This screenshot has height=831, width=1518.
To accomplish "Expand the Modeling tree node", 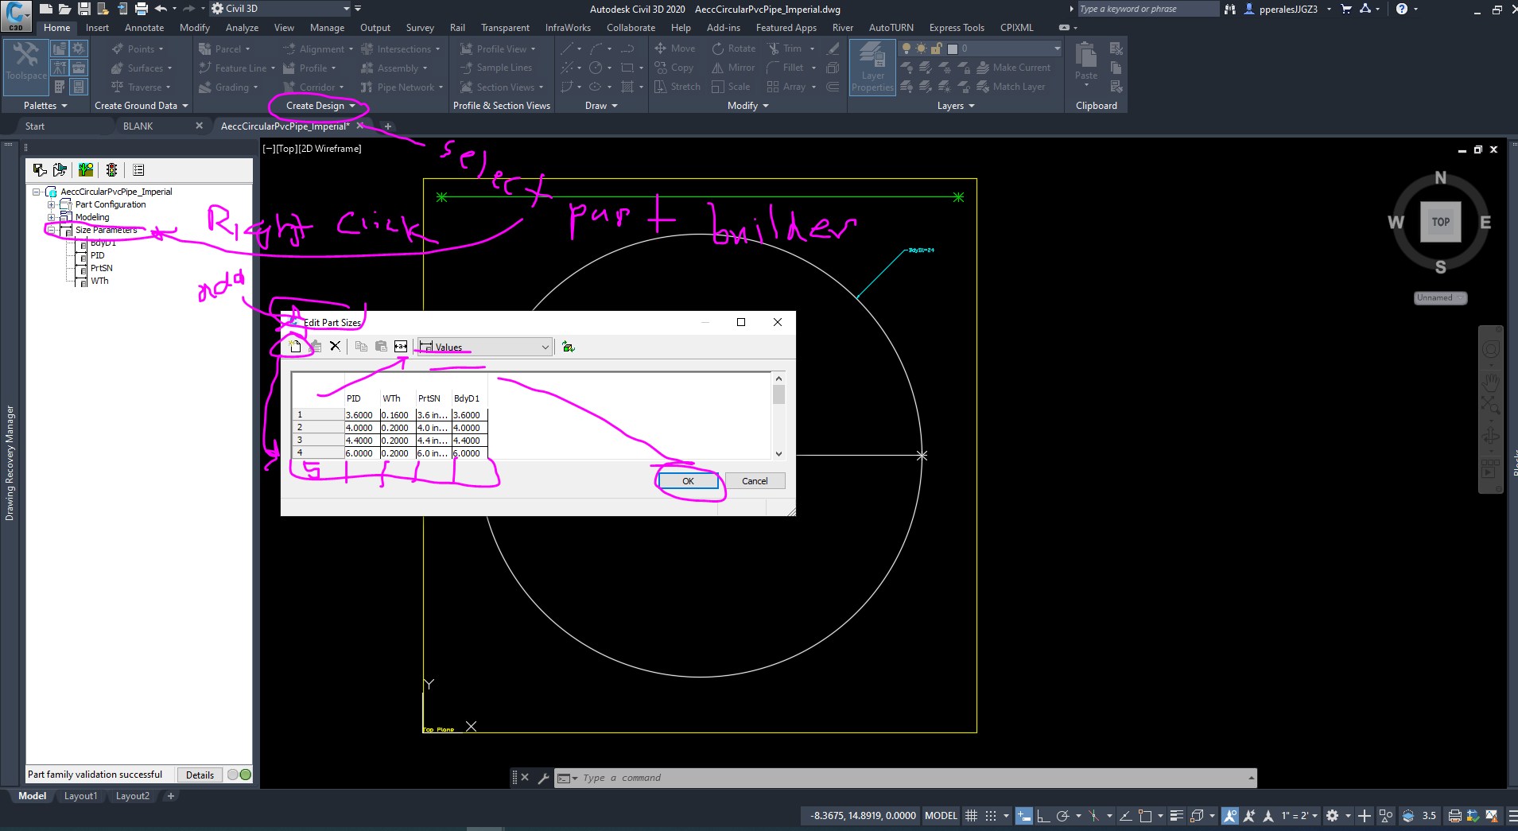I will (51, 217).
